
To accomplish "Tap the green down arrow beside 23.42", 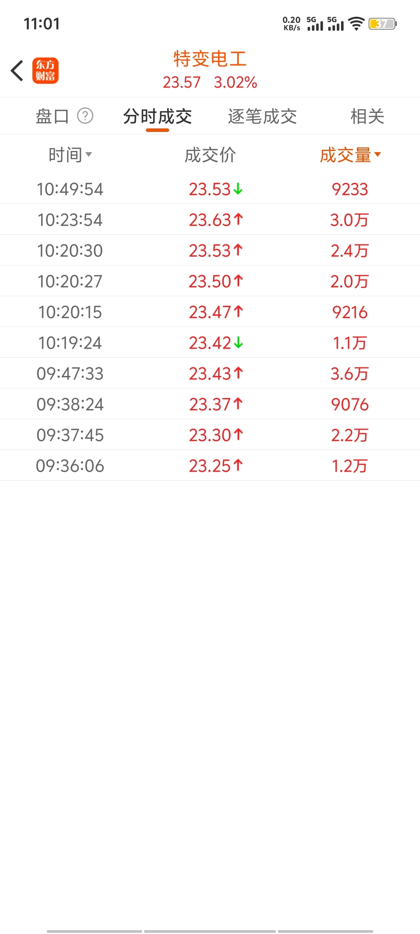I will [x=238, y=343].
